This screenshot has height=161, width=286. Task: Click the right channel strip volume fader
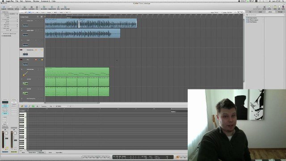[16, 140]
